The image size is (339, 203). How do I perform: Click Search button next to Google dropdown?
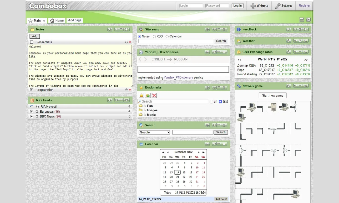tap(221, 132)
